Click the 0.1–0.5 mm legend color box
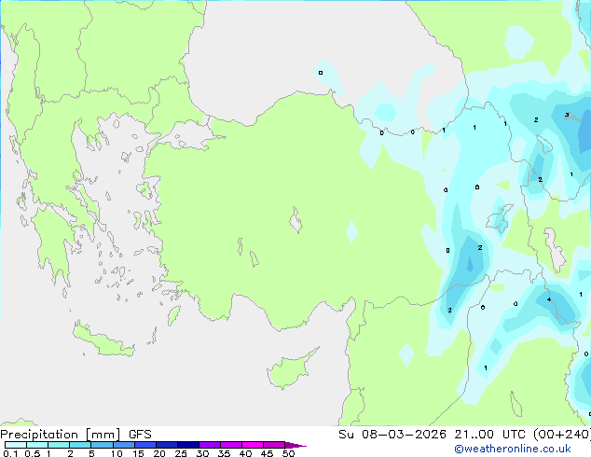This screenshot has width=591, height=457. pos(16,445)
